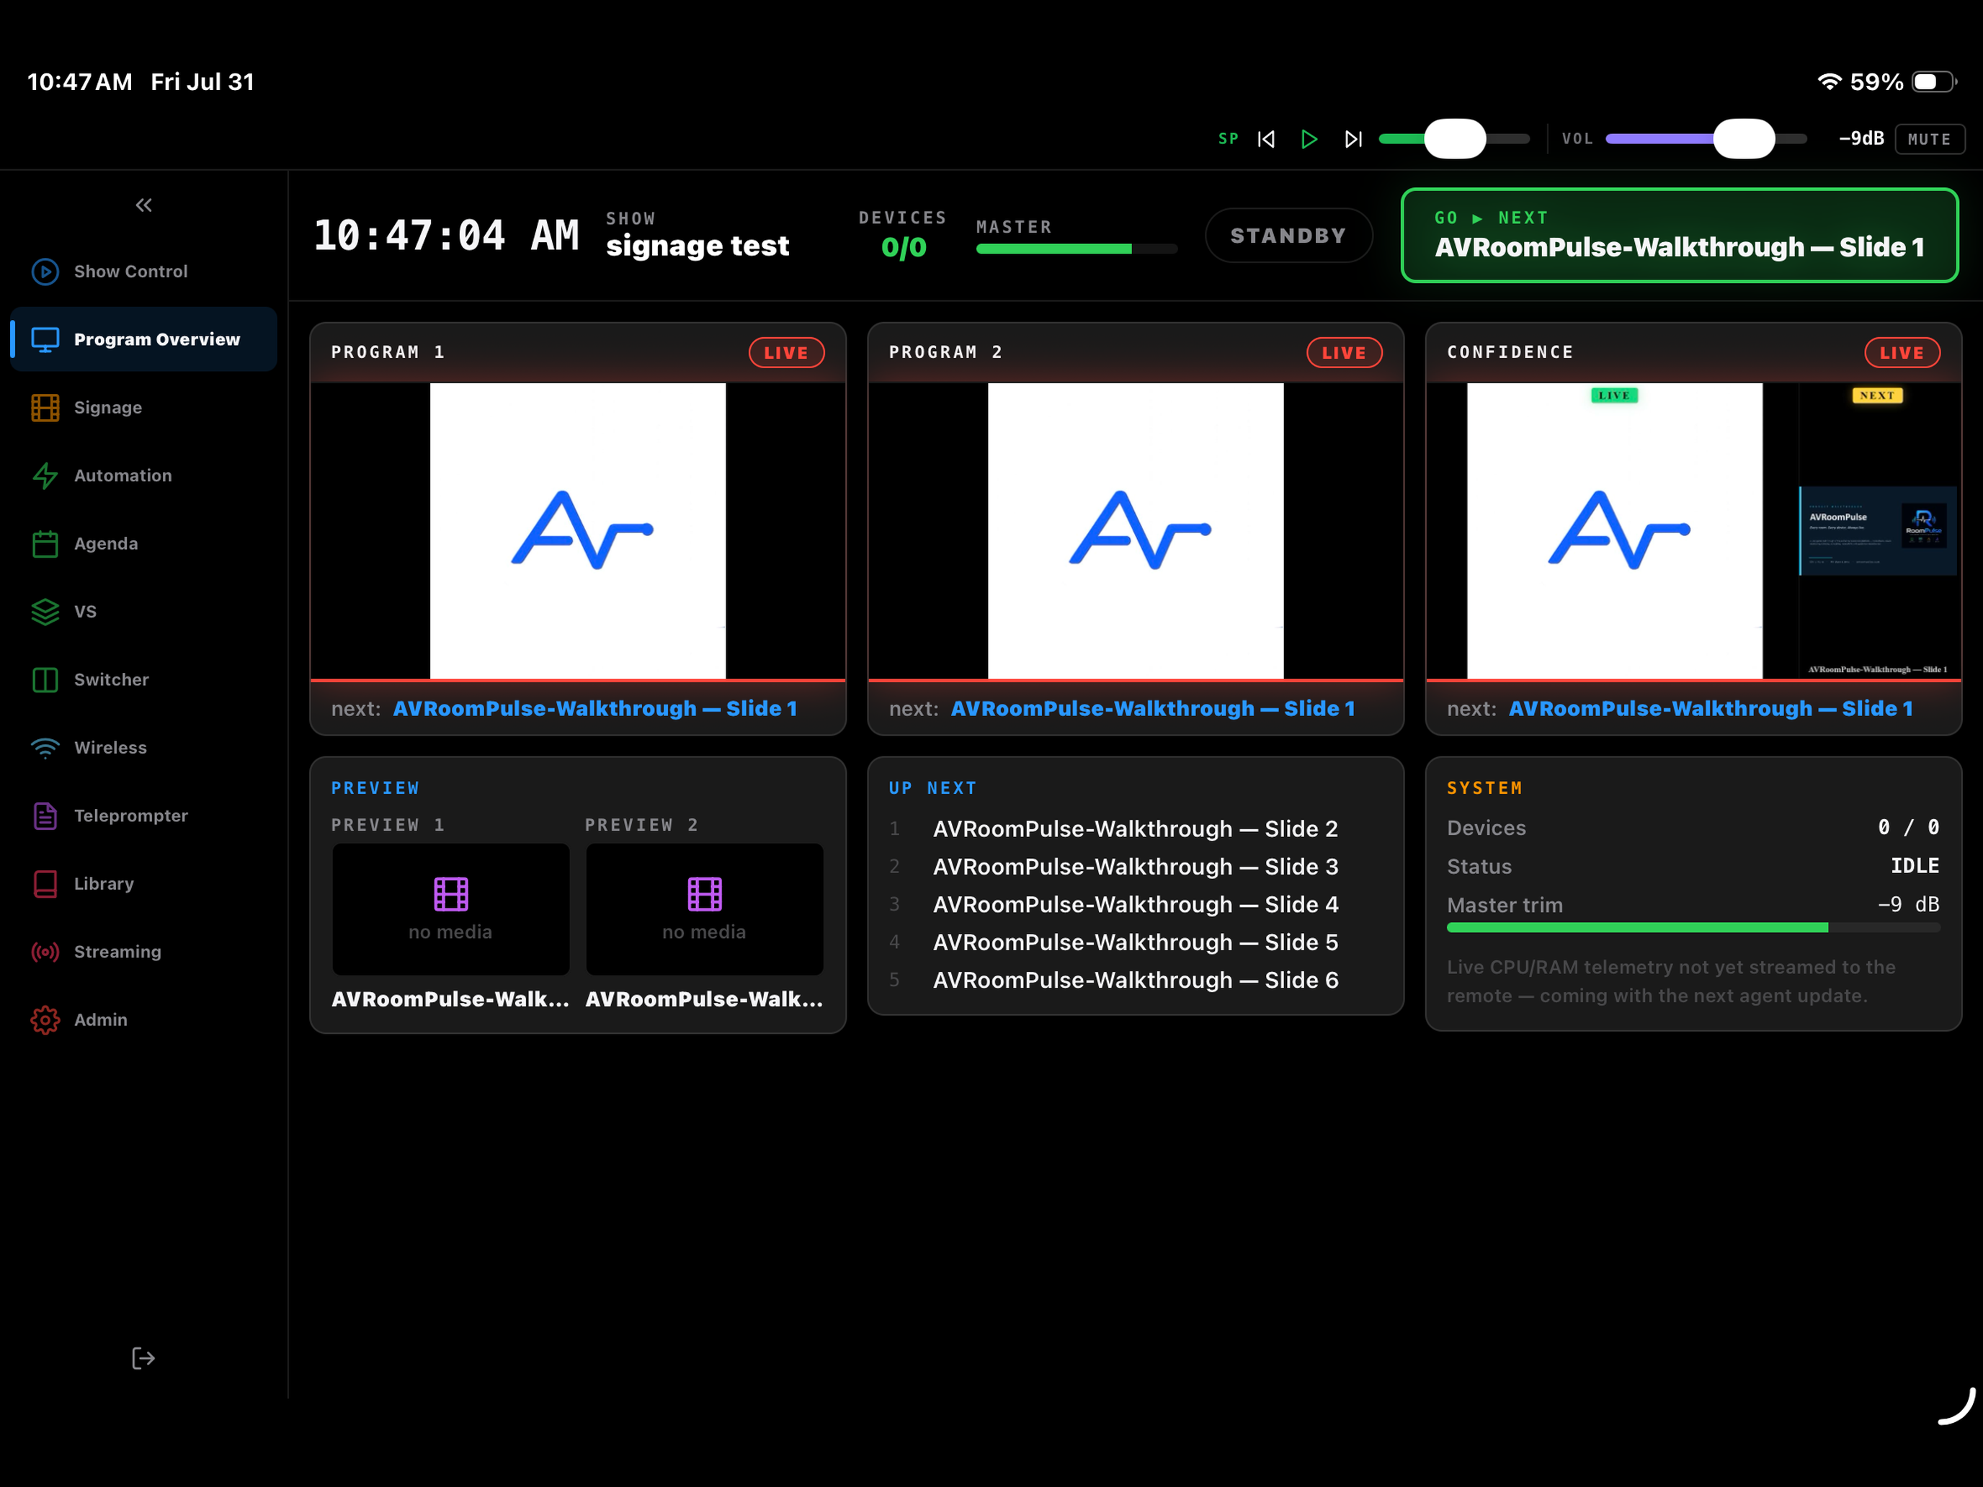Click the logout icon at sidebar bottom

tap(143, 1359)
